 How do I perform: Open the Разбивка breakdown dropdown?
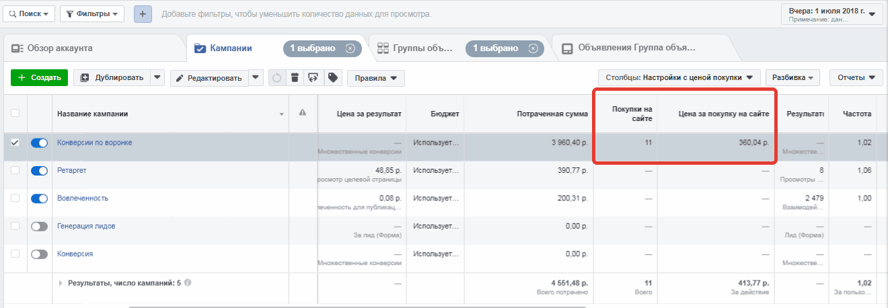point(797,78)
